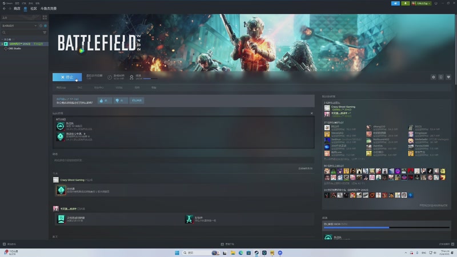Click the favorite heart icon

click(448, 77)
